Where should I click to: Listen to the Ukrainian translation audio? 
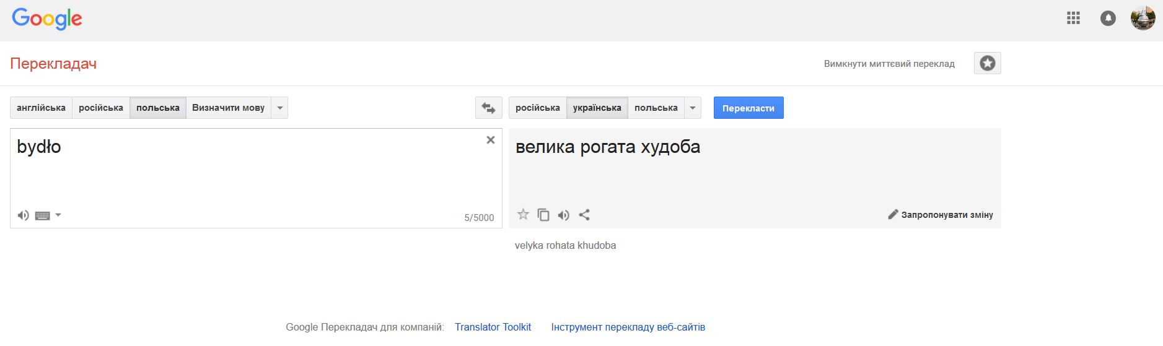click(x=563, y=215)
